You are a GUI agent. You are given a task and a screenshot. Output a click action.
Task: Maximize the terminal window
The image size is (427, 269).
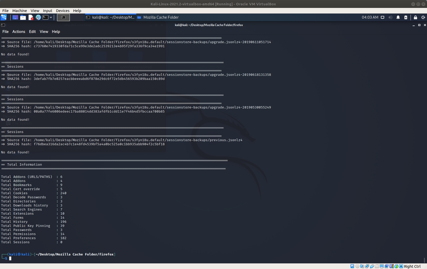point(419,25)
